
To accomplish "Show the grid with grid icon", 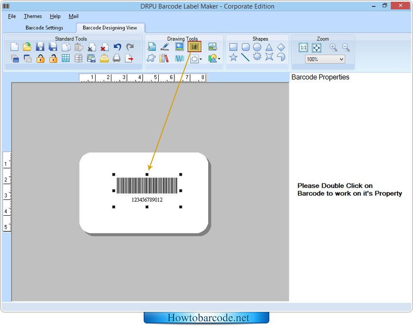I will (x=66, y=59).
